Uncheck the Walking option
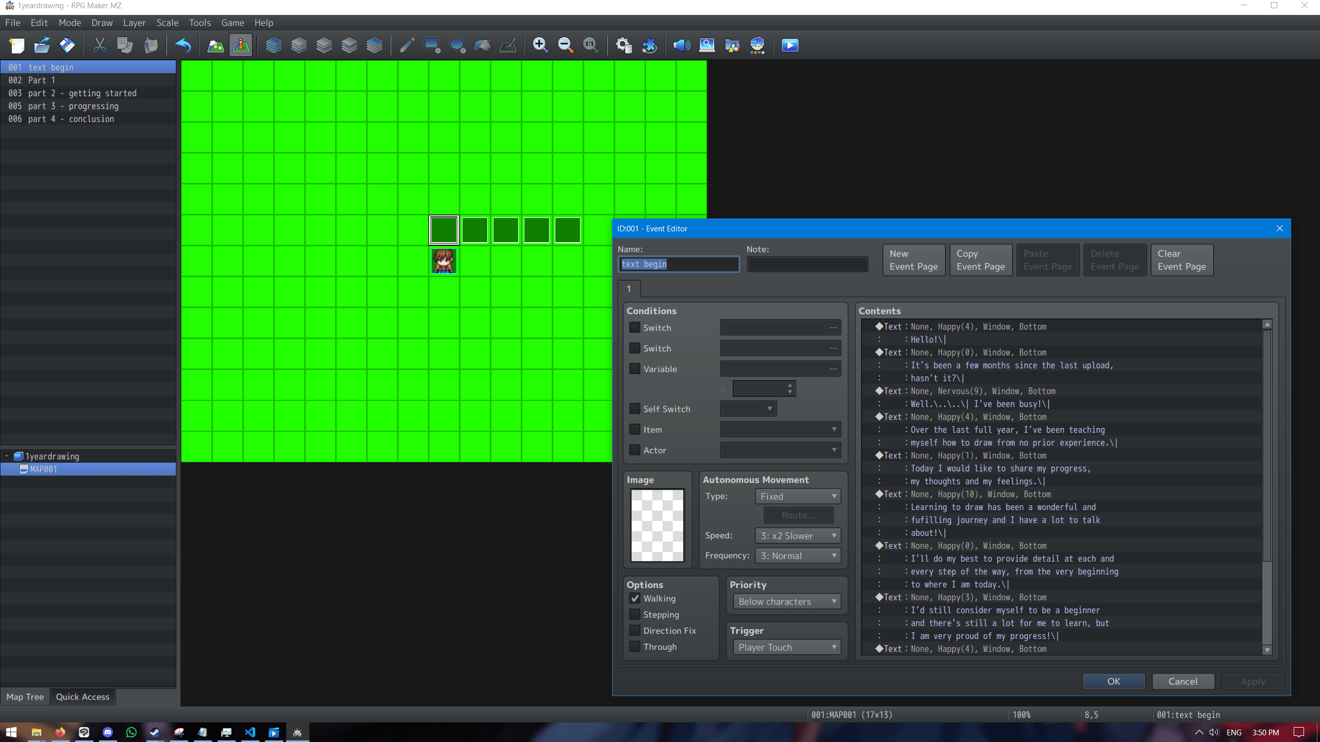The image size is (1320, 742). [x=635, y=598]
